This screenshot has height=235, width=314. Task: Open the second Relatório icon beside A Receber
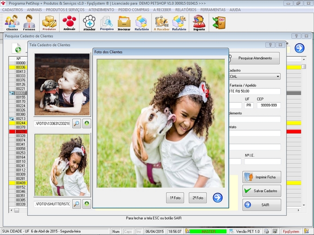179,23
